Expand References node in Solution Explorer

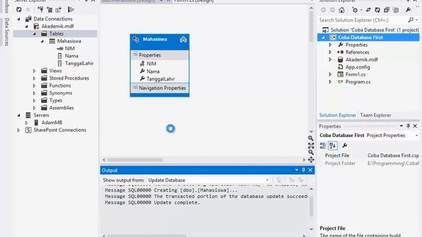[330, 52]
